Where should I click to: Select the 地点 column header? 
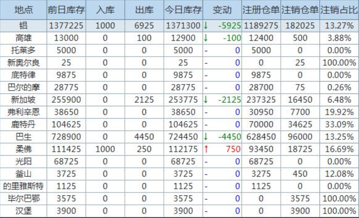click(x=23, y=10)
